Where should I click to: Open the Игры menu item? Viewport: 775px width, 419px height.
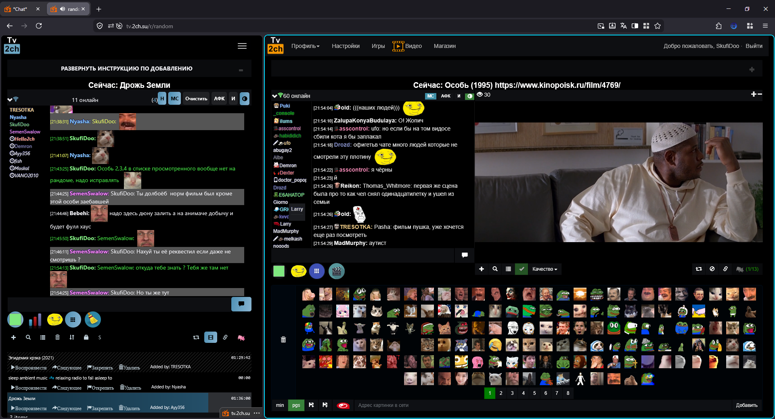tap(378, 46)
